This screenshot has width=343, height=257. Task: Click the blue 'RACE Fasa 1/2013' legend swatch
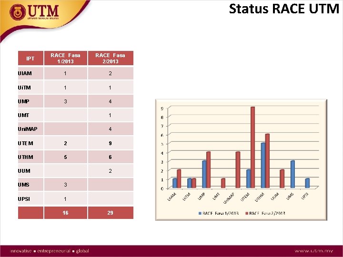200,213
